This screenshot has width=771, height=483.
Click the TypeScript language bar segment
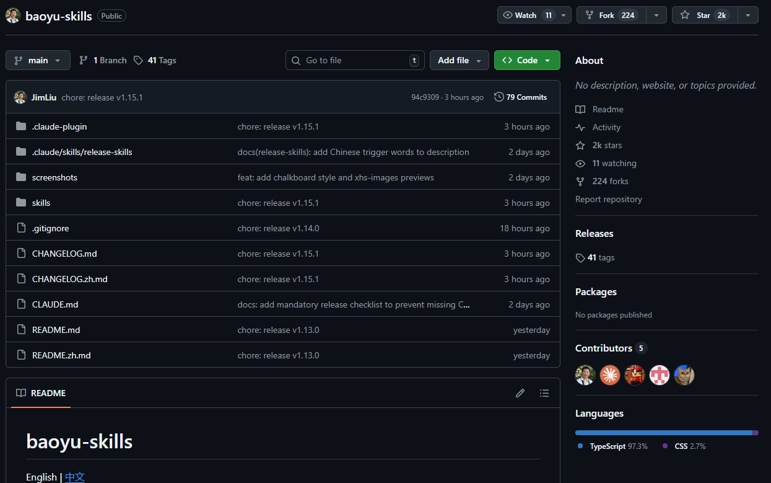point(663,433)
